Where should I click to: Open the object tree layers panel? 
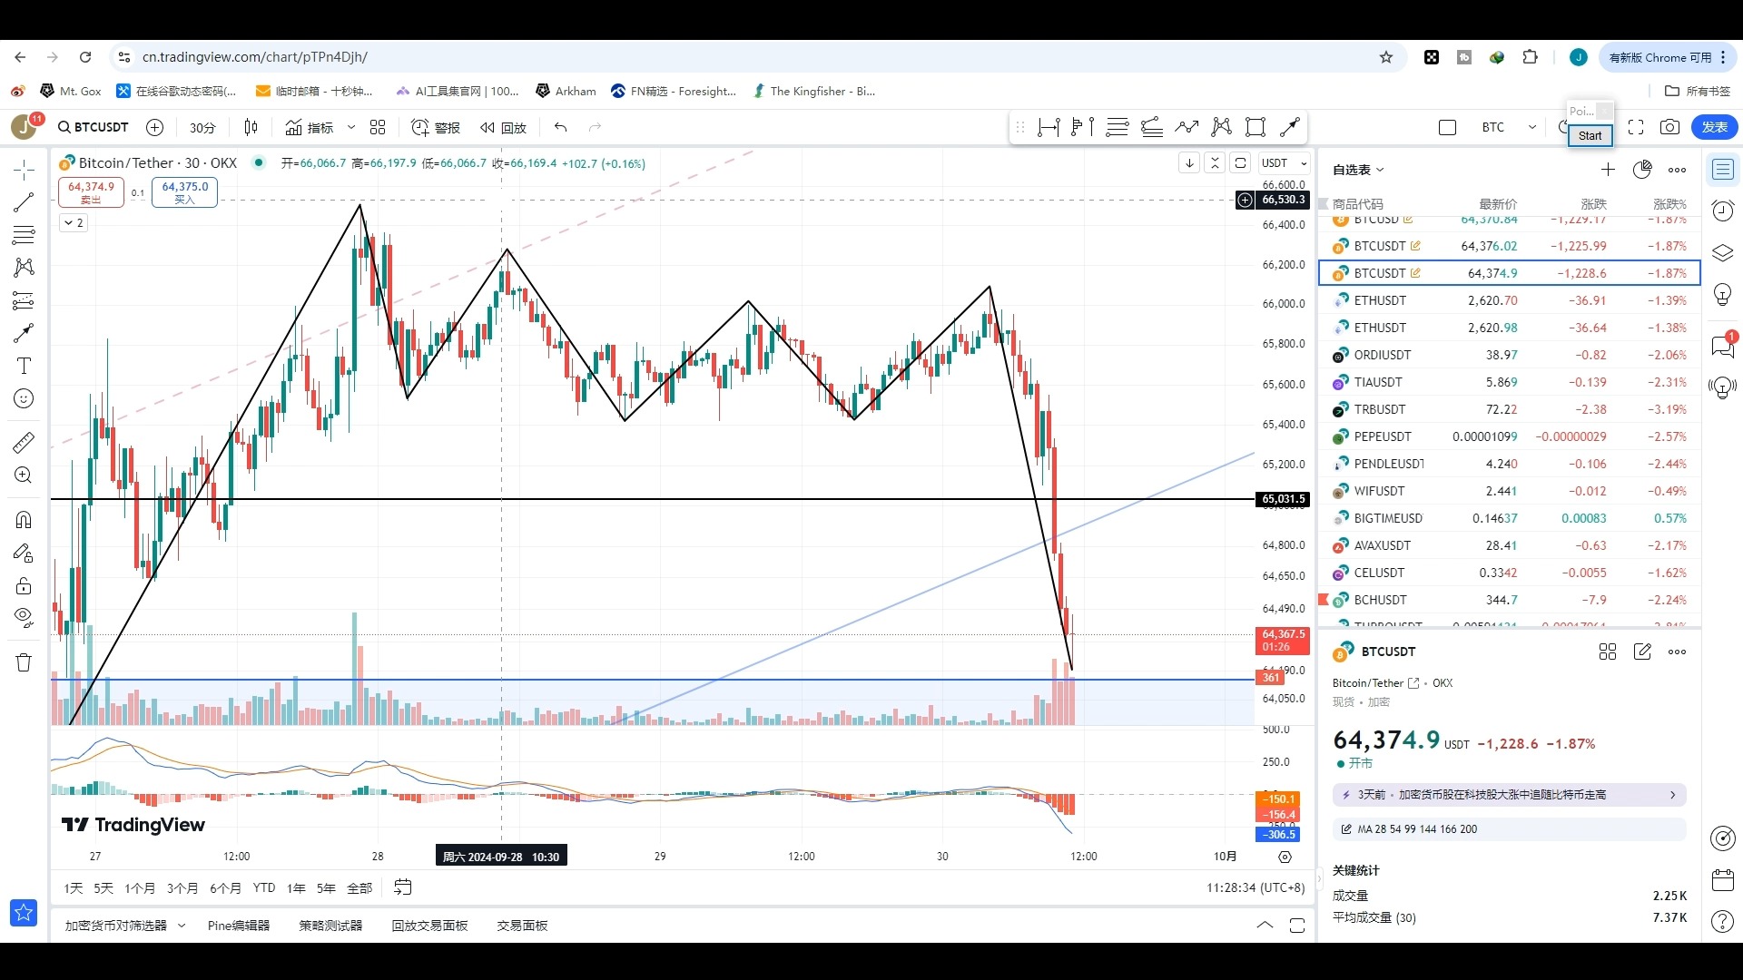click(x=1723, y=253)
